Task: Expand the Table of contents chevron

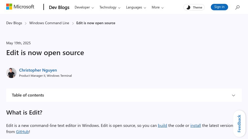Action: [x=234, y=95]
